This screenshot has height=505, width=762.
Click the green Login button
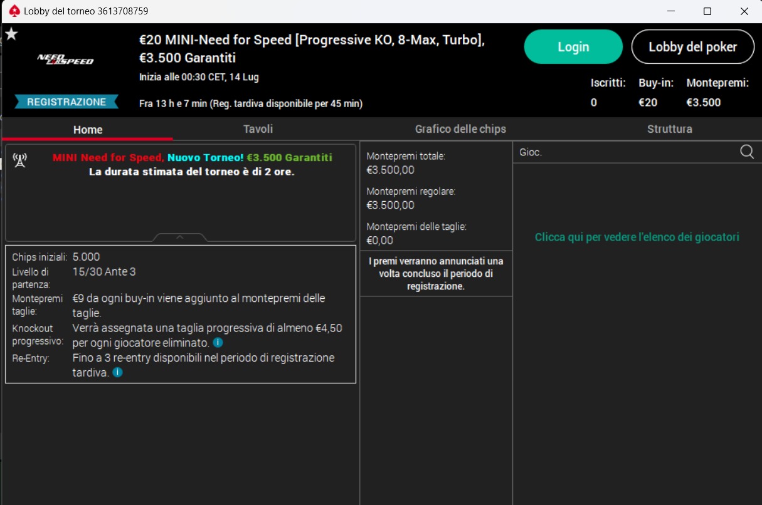coord(573,47)
